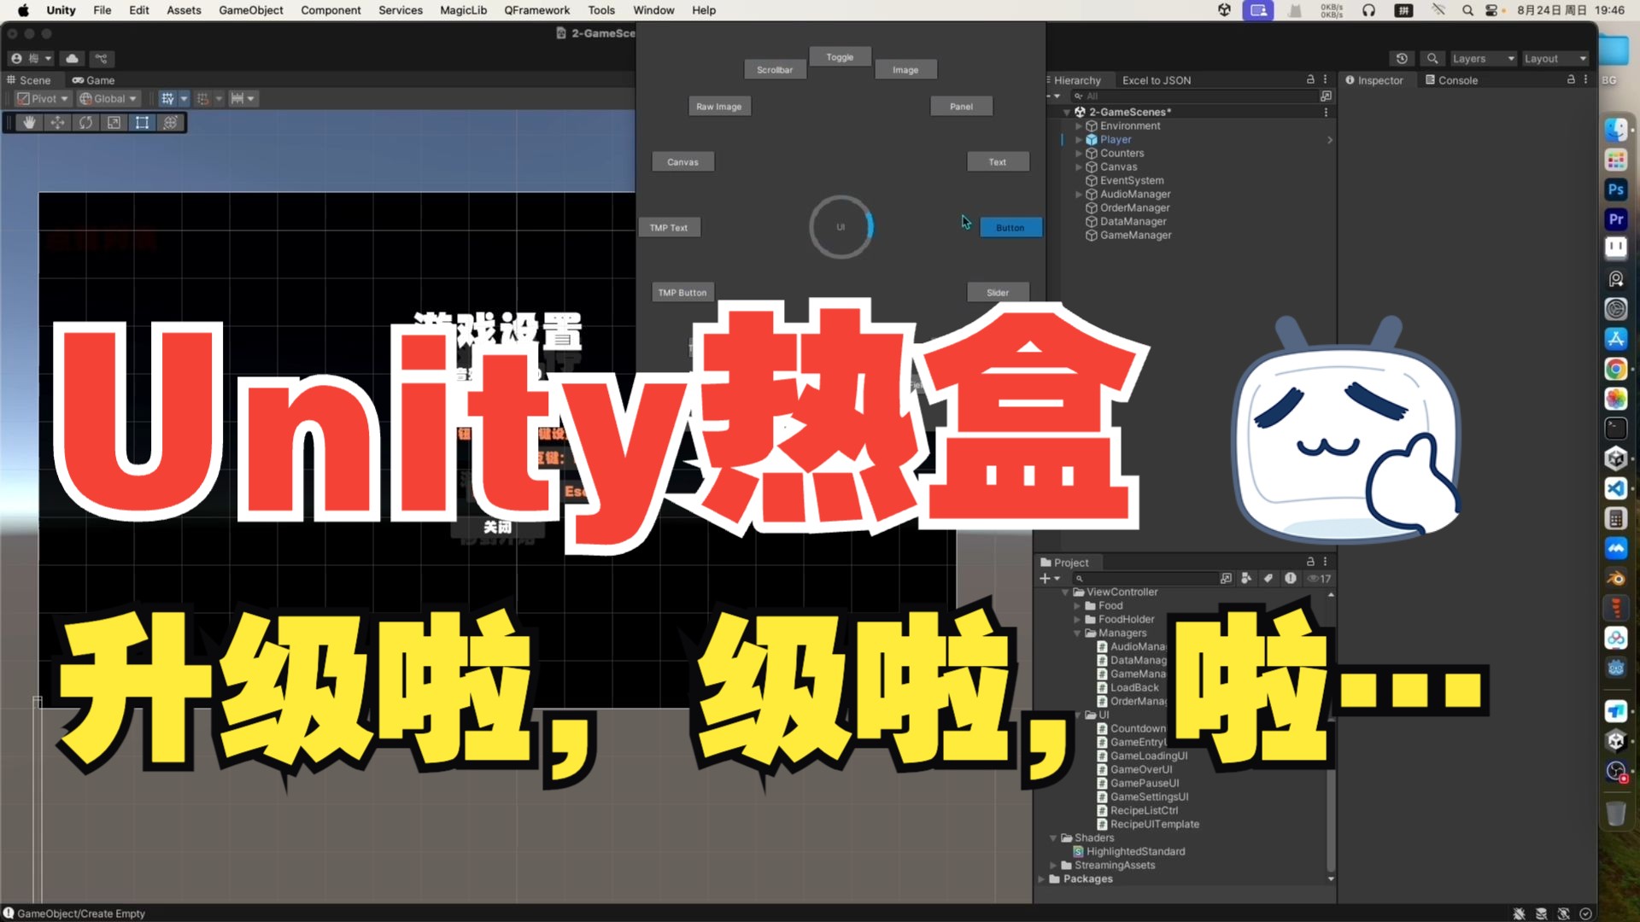
Task: Expand the AudioManager object in Hierarchy
Action: coord(1079,195)
